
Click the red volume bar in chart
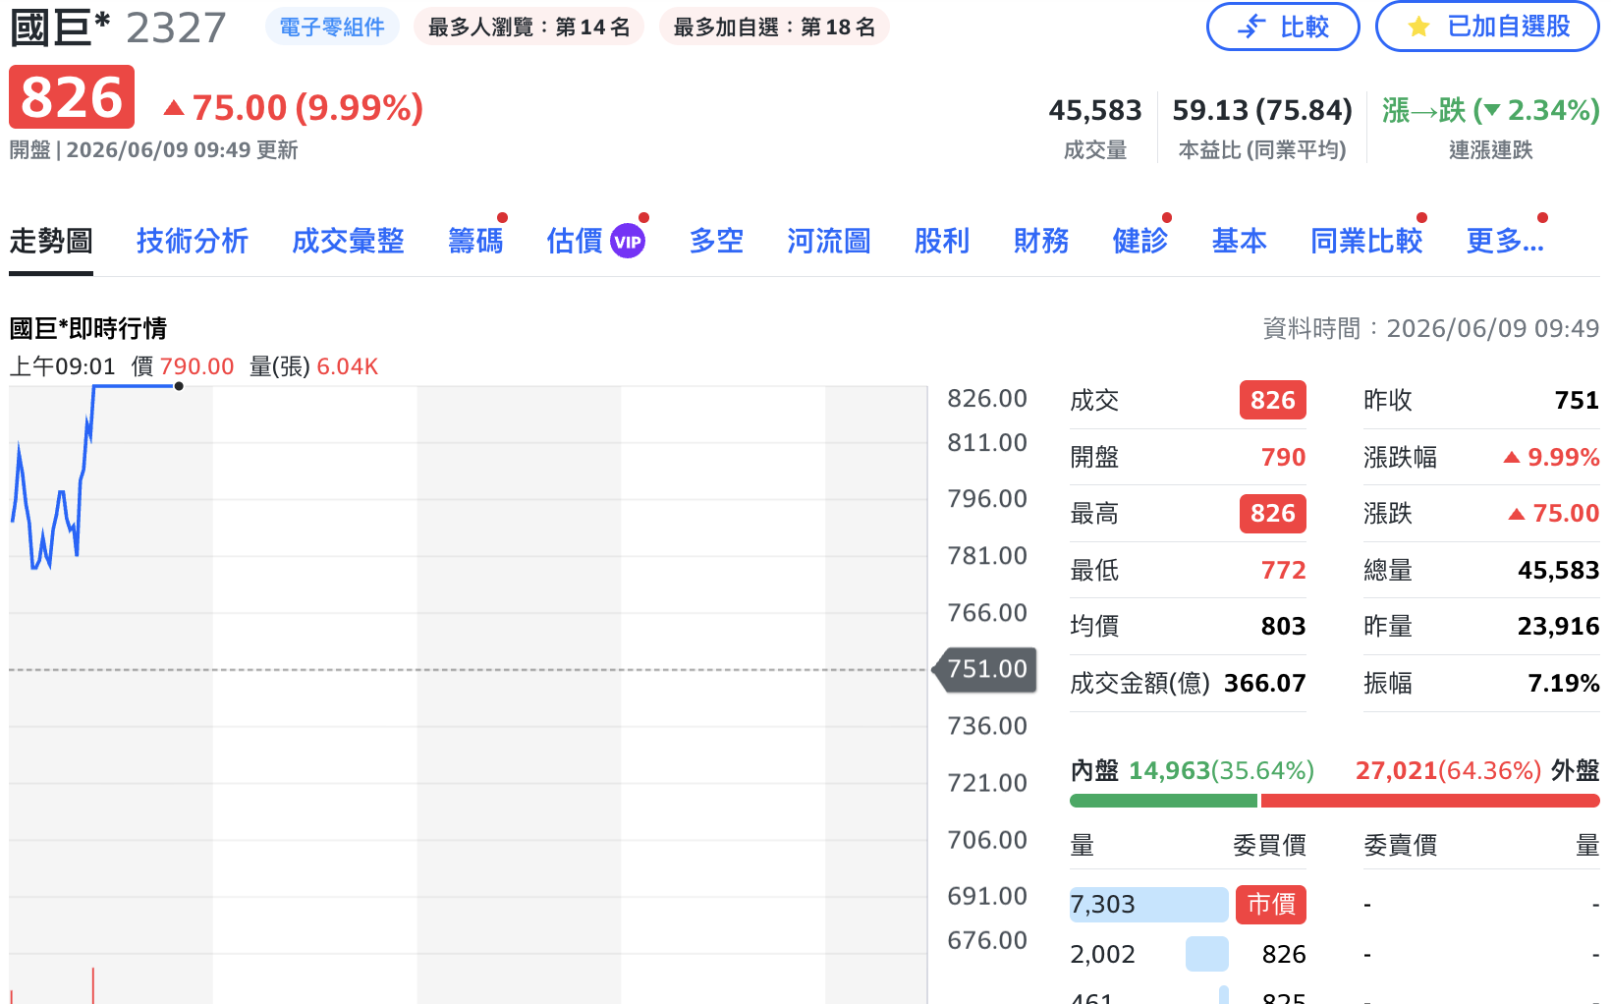tap(93, 985)
